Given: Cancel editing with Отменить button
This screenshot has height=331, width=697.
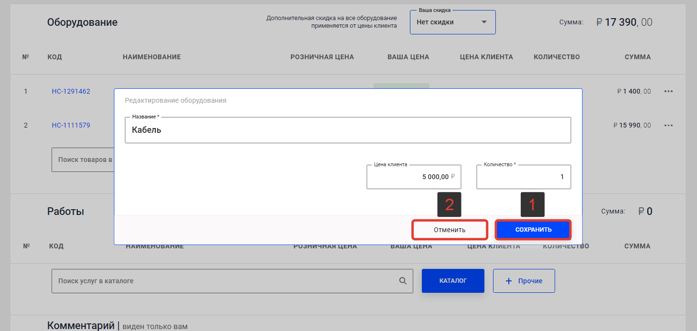Looking at the screenshot, I should pyautogui.click(x=450, y=230).
